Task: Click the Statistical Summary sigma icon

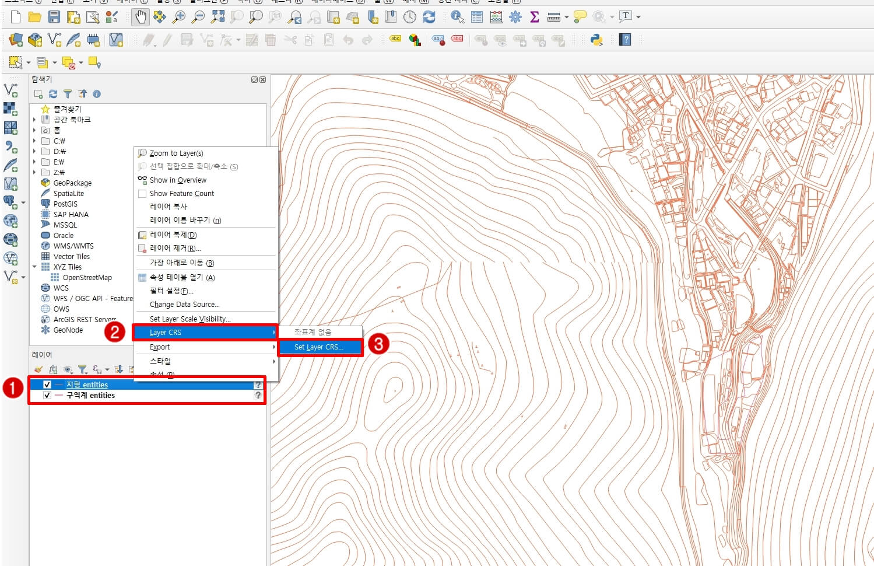Action: click(534, 17)
